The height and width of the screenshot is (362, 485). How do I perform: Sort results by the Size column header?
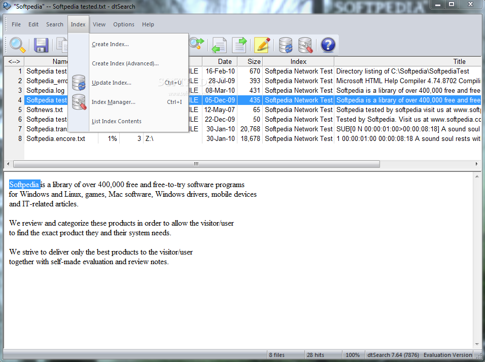pyautogui.click(x=250, y=61)
